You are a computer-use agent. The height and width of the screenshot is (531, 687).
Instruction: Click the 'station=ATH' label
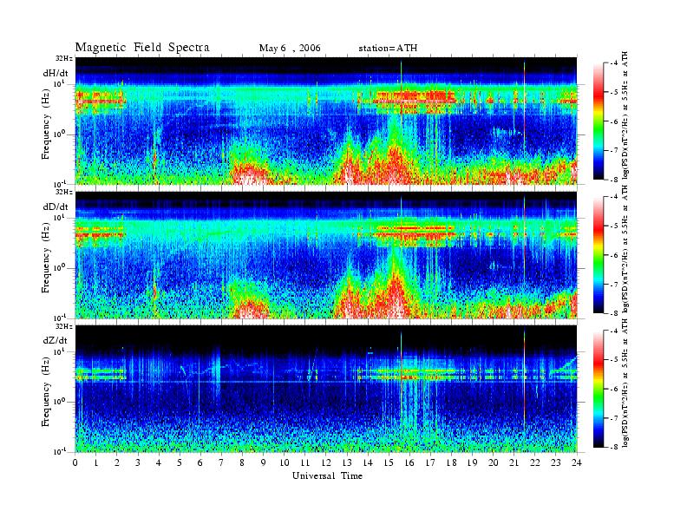point(388,49)
